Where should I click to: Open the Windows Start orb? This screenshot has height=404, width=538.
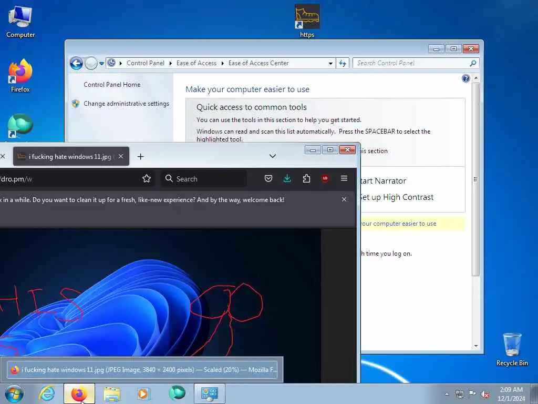pos(14,393)
